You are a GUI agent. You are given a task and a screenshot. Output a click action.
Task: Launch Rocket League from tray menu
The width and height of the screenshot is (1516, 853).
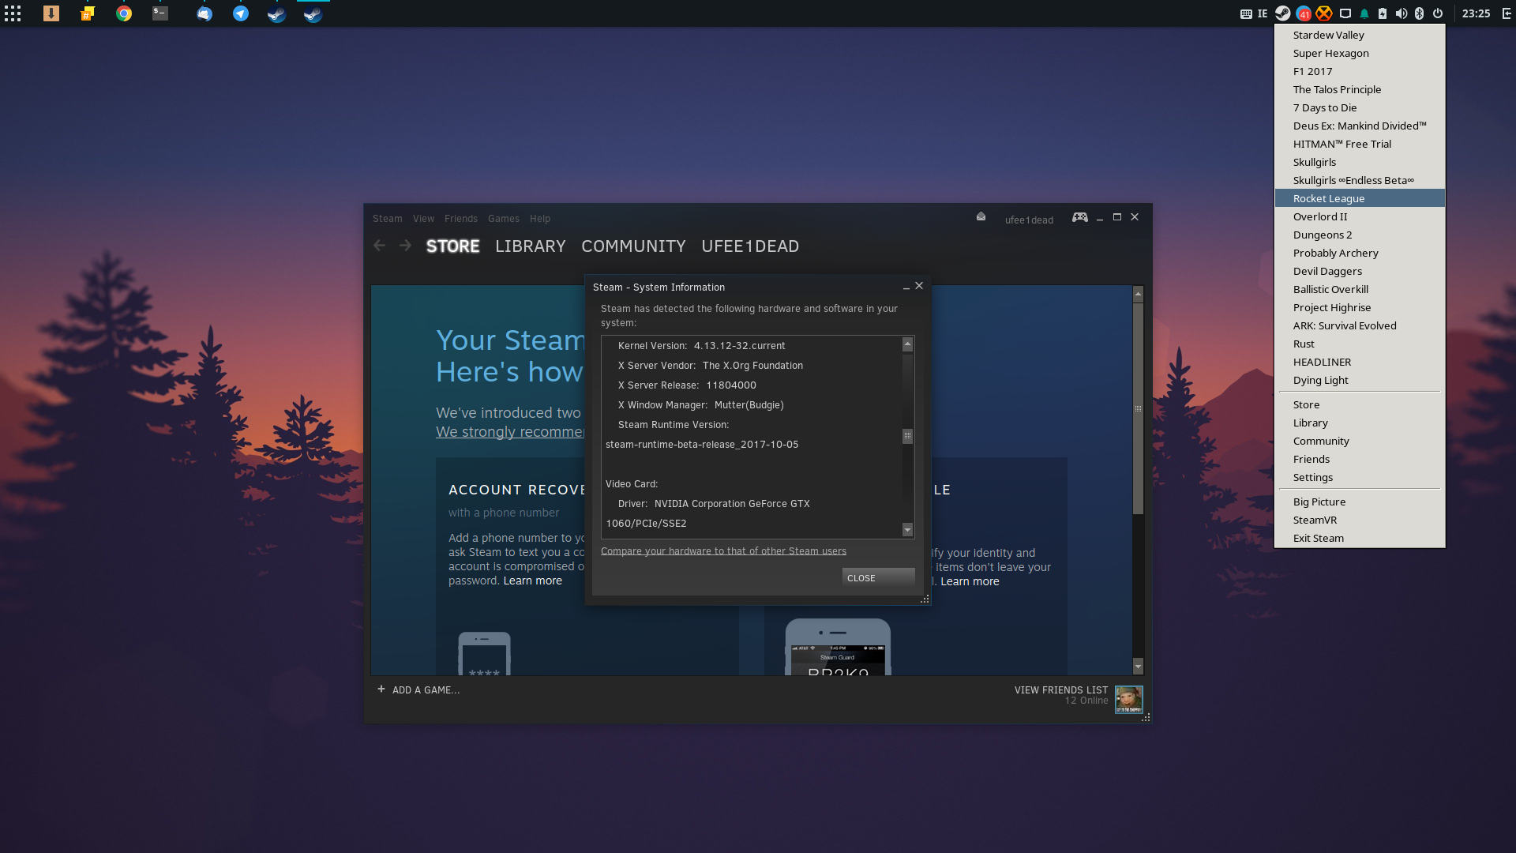(1360, 198)
